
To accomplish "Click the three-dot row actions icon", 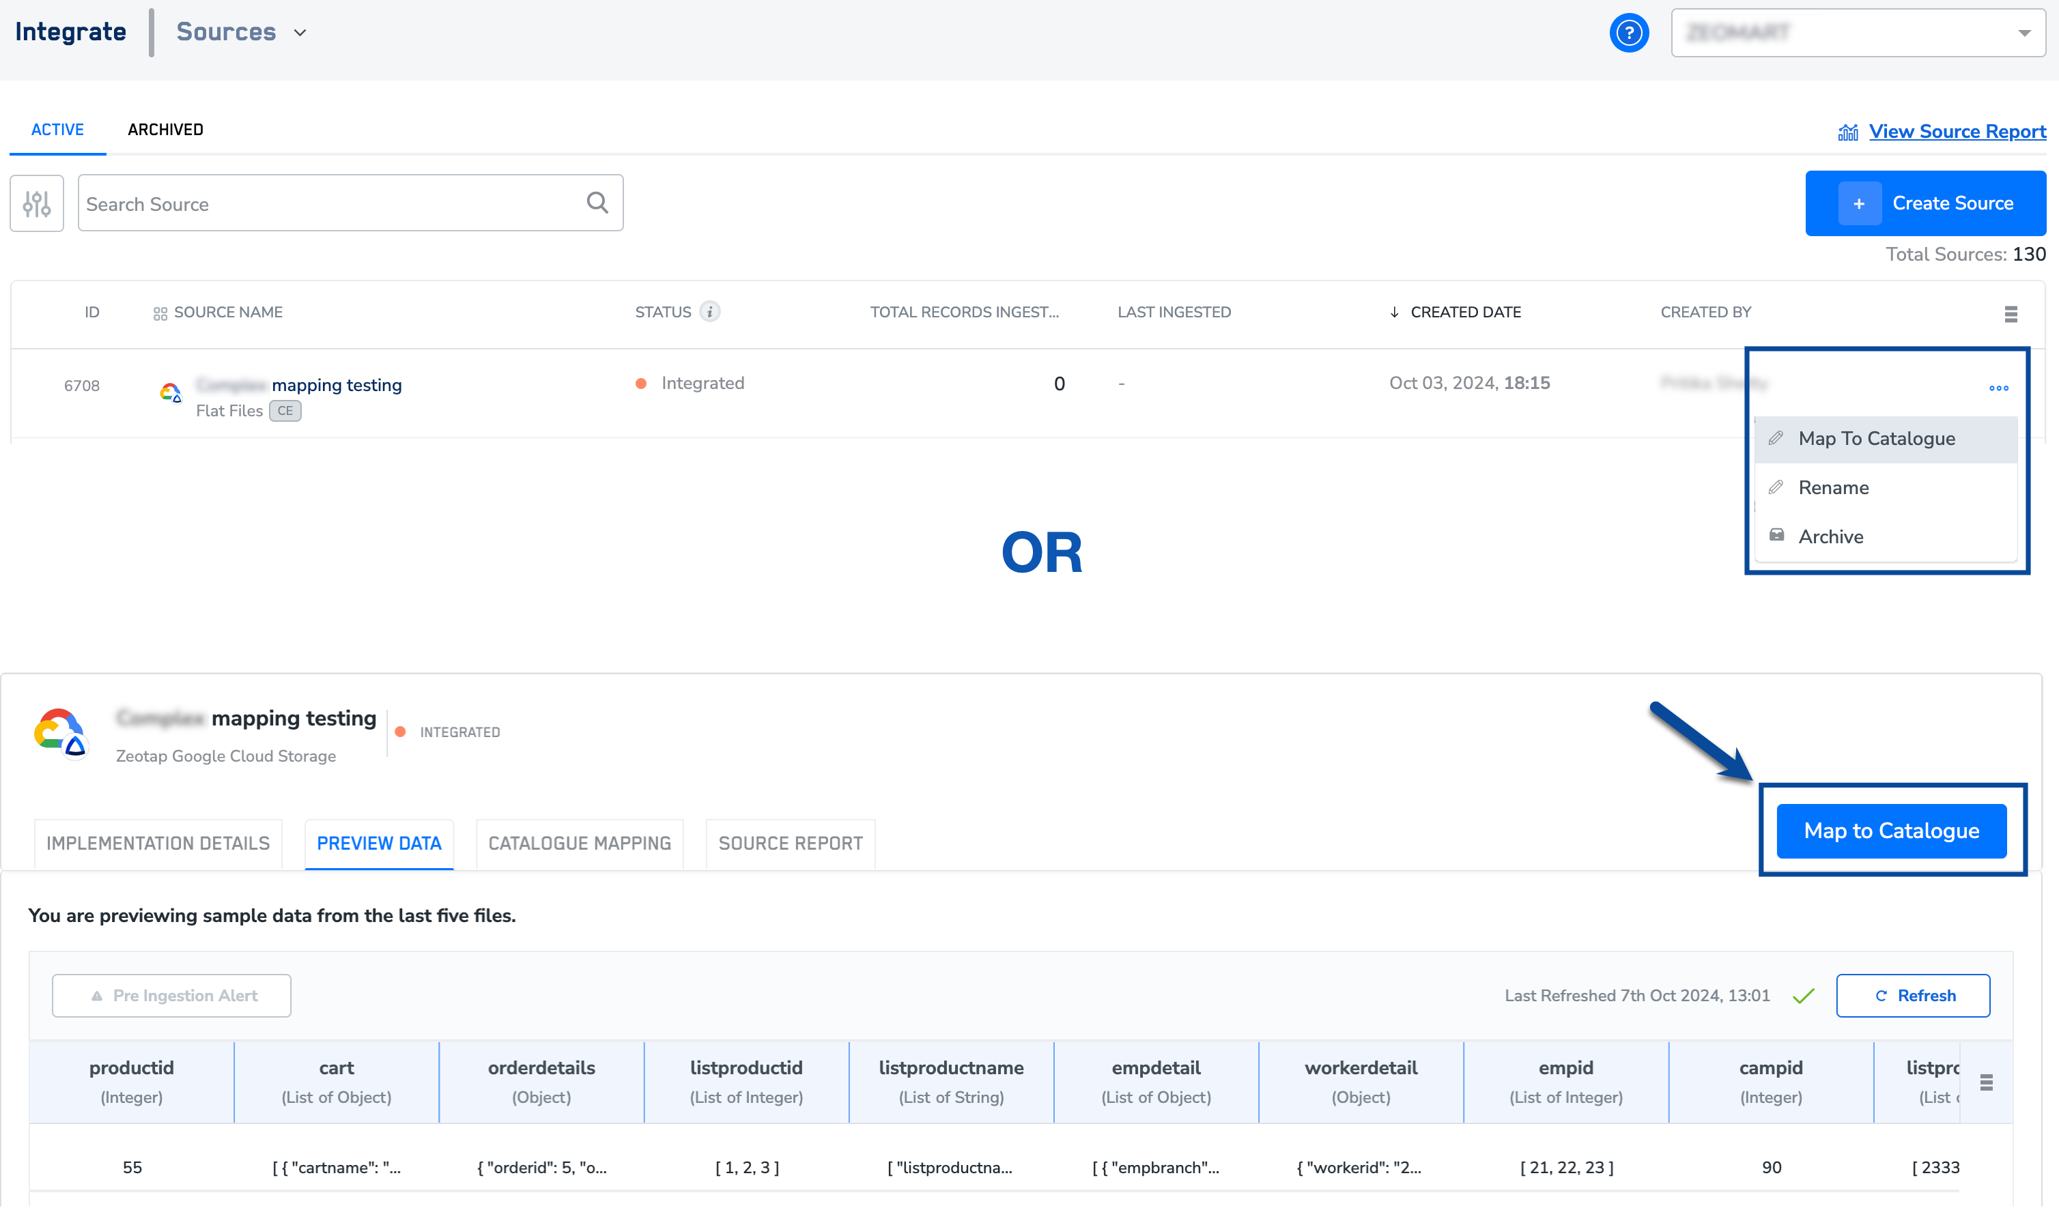I will coord(1998,388).
